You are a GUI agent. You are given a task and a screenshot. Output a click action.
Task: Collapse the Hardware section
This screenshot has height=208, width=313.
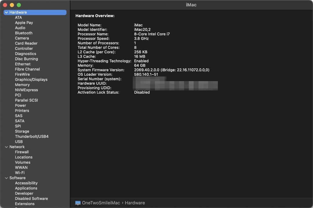[6, 12]
